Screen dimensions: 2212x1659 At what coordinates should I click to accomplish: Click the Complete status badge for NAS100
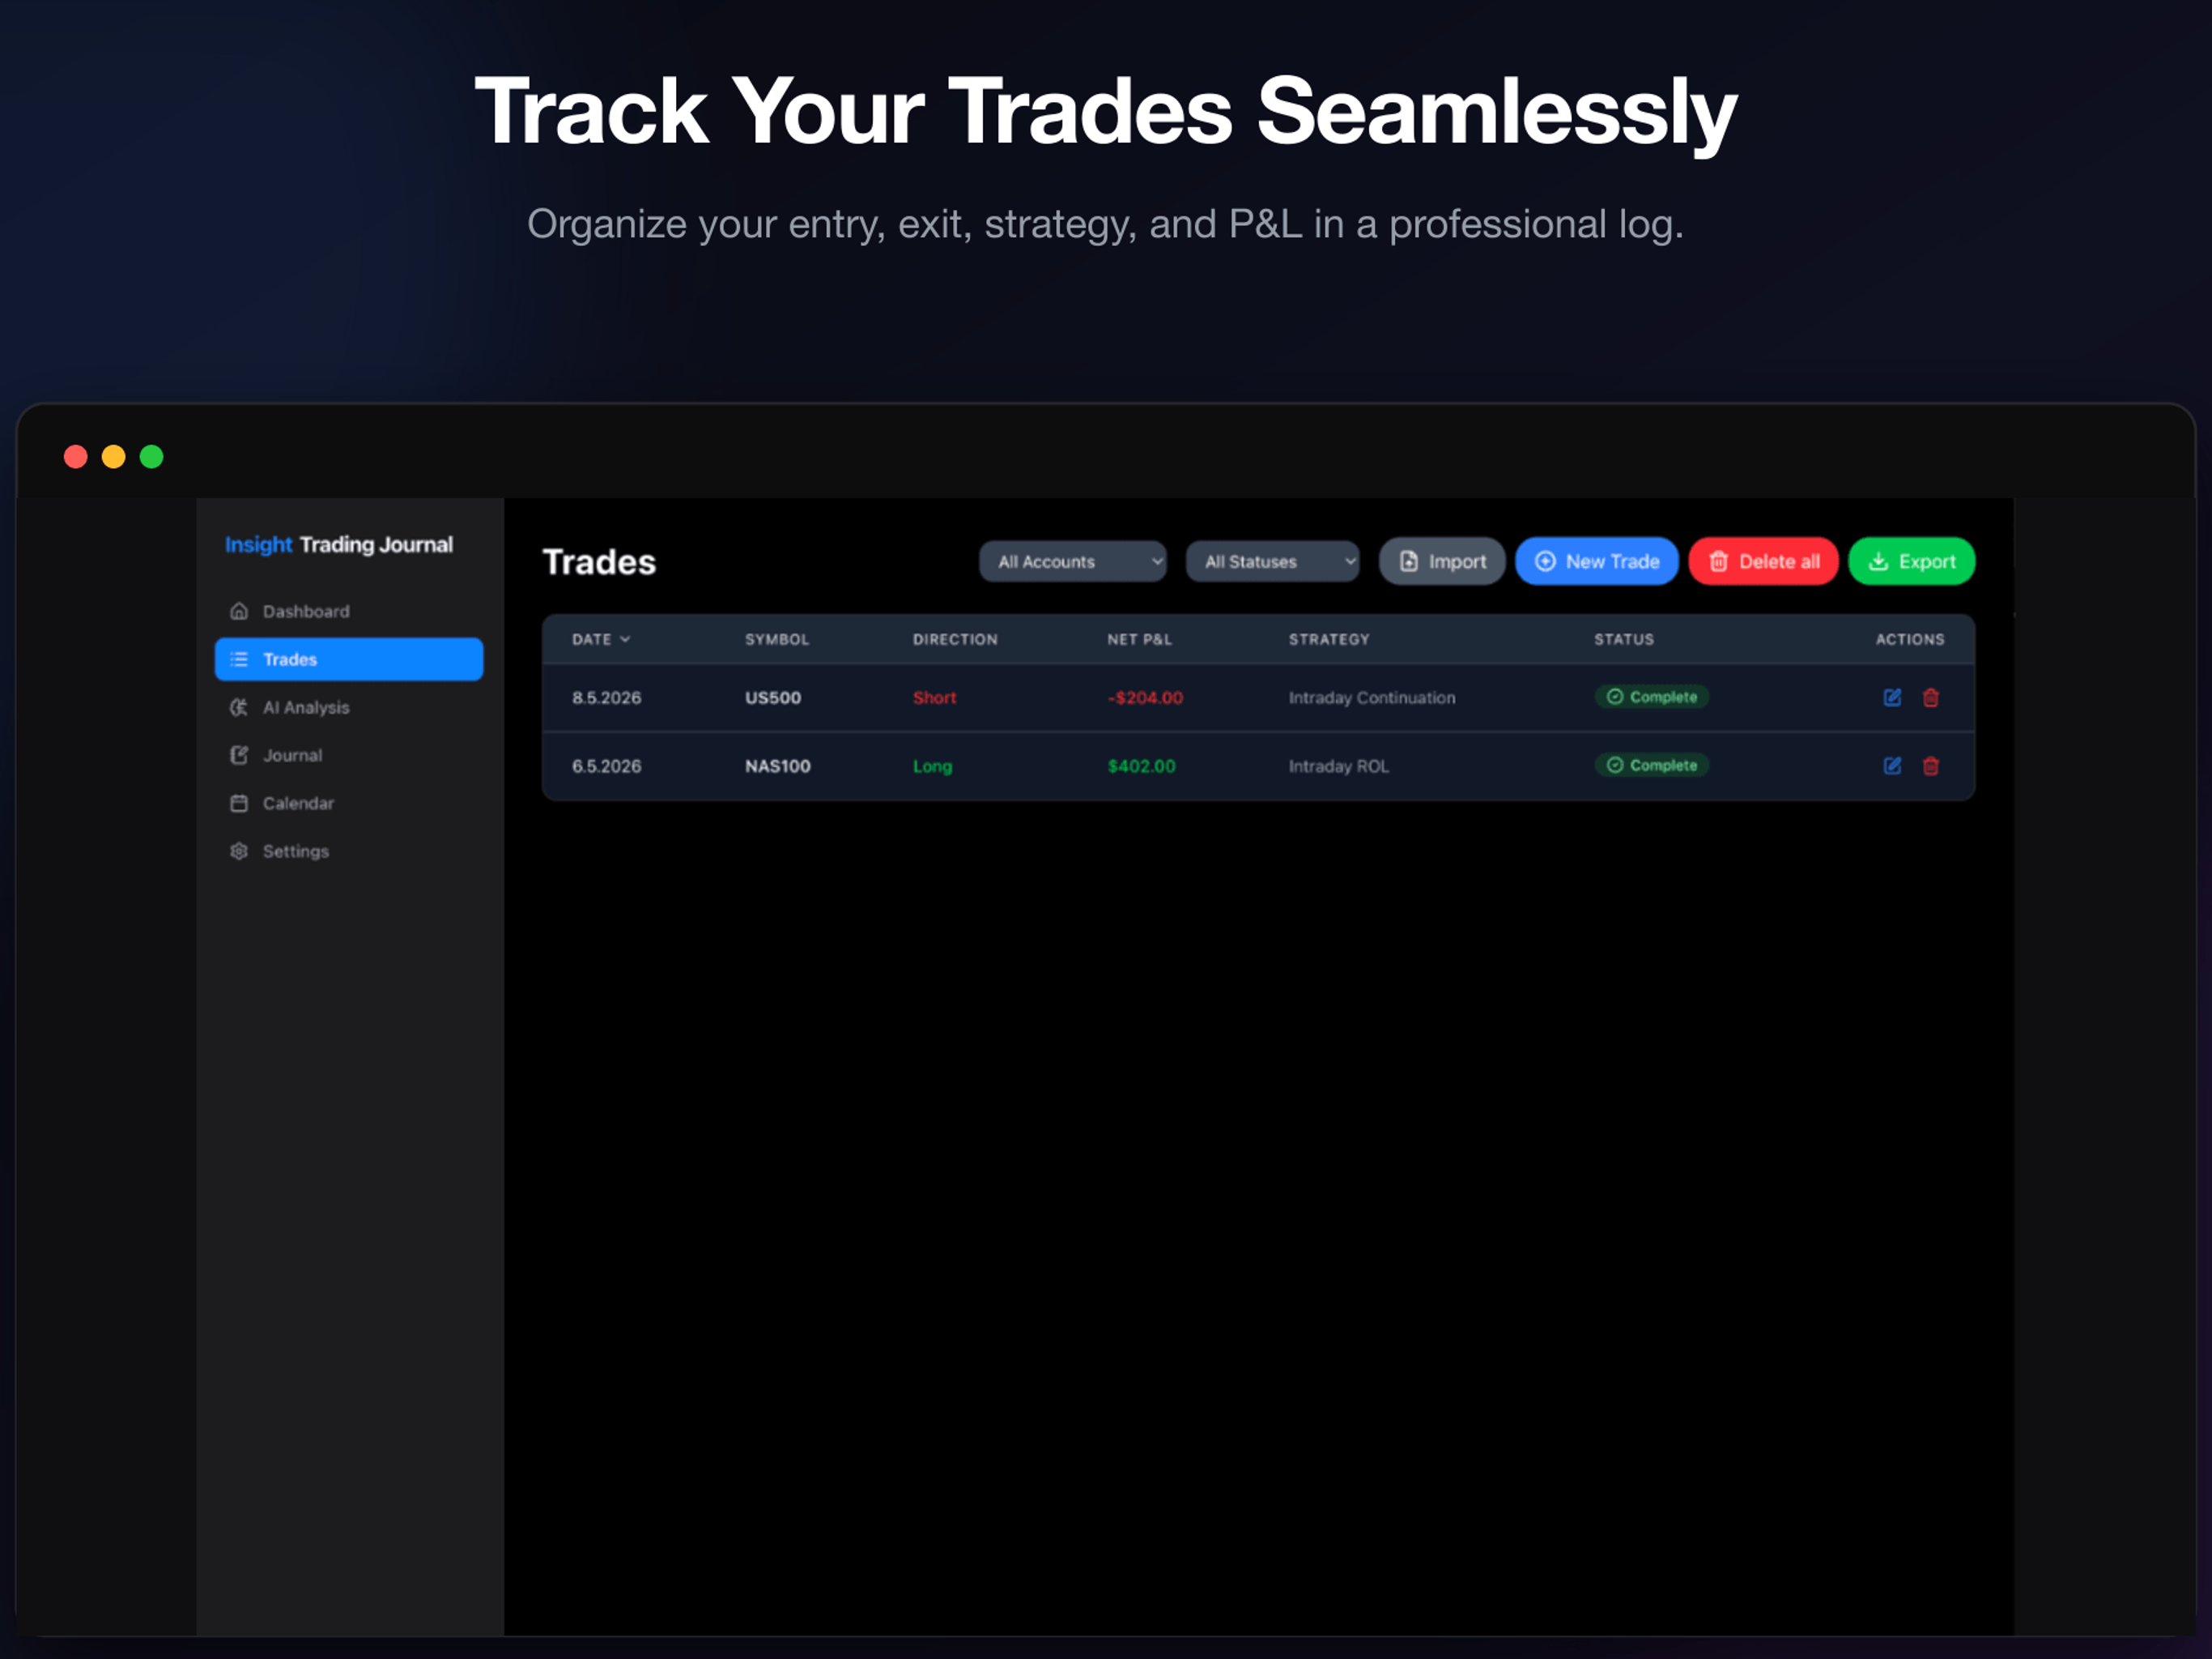tap(1652, 765)
